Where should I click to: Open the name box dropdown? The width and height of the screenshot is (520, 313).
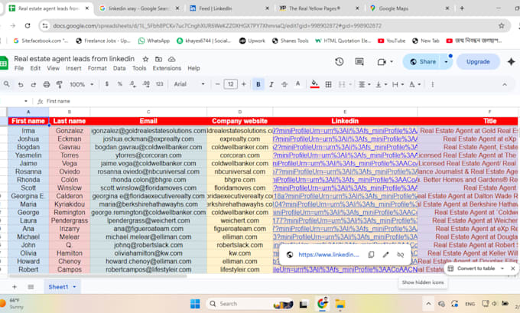click(x=26, y=101)
